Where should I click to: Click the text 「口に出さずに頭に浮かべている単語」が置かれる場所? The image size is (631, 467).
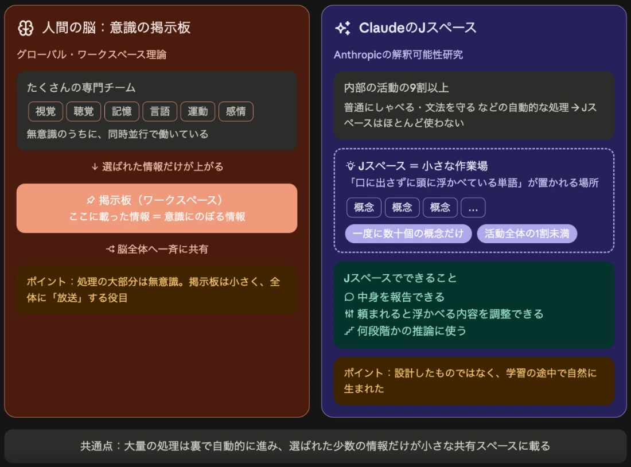click(x=473, y=183)
